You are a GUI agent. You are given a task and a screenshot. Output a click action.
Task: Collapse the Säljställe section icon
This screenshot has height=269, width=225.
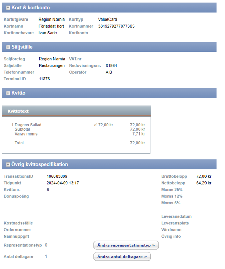coord(8,47)
